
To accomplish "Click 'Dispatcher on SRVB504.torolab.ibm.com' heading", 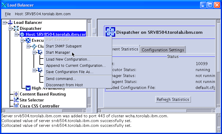I will (159, 32).
